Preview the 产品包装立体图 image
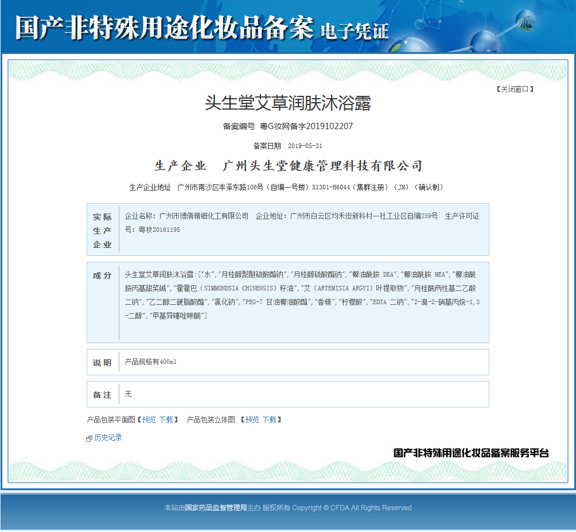 (x=252, y=420)
